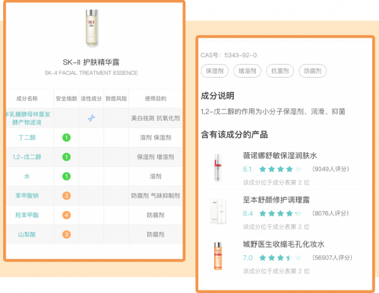This screenshot has height=293, width=379.
Task: Open the 水 ingredient link
Action: 27,176
